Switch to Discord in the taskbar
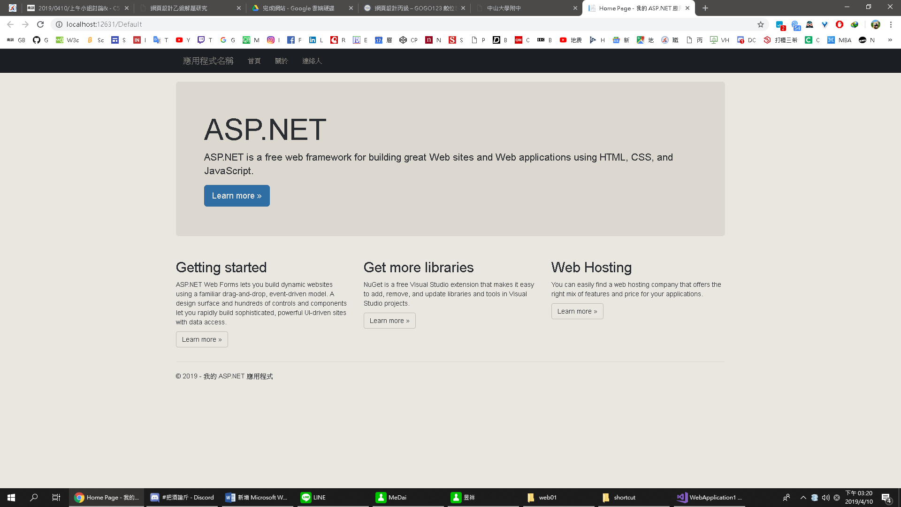The height and width of the screenshot is (507, 901). pos(182,498)
